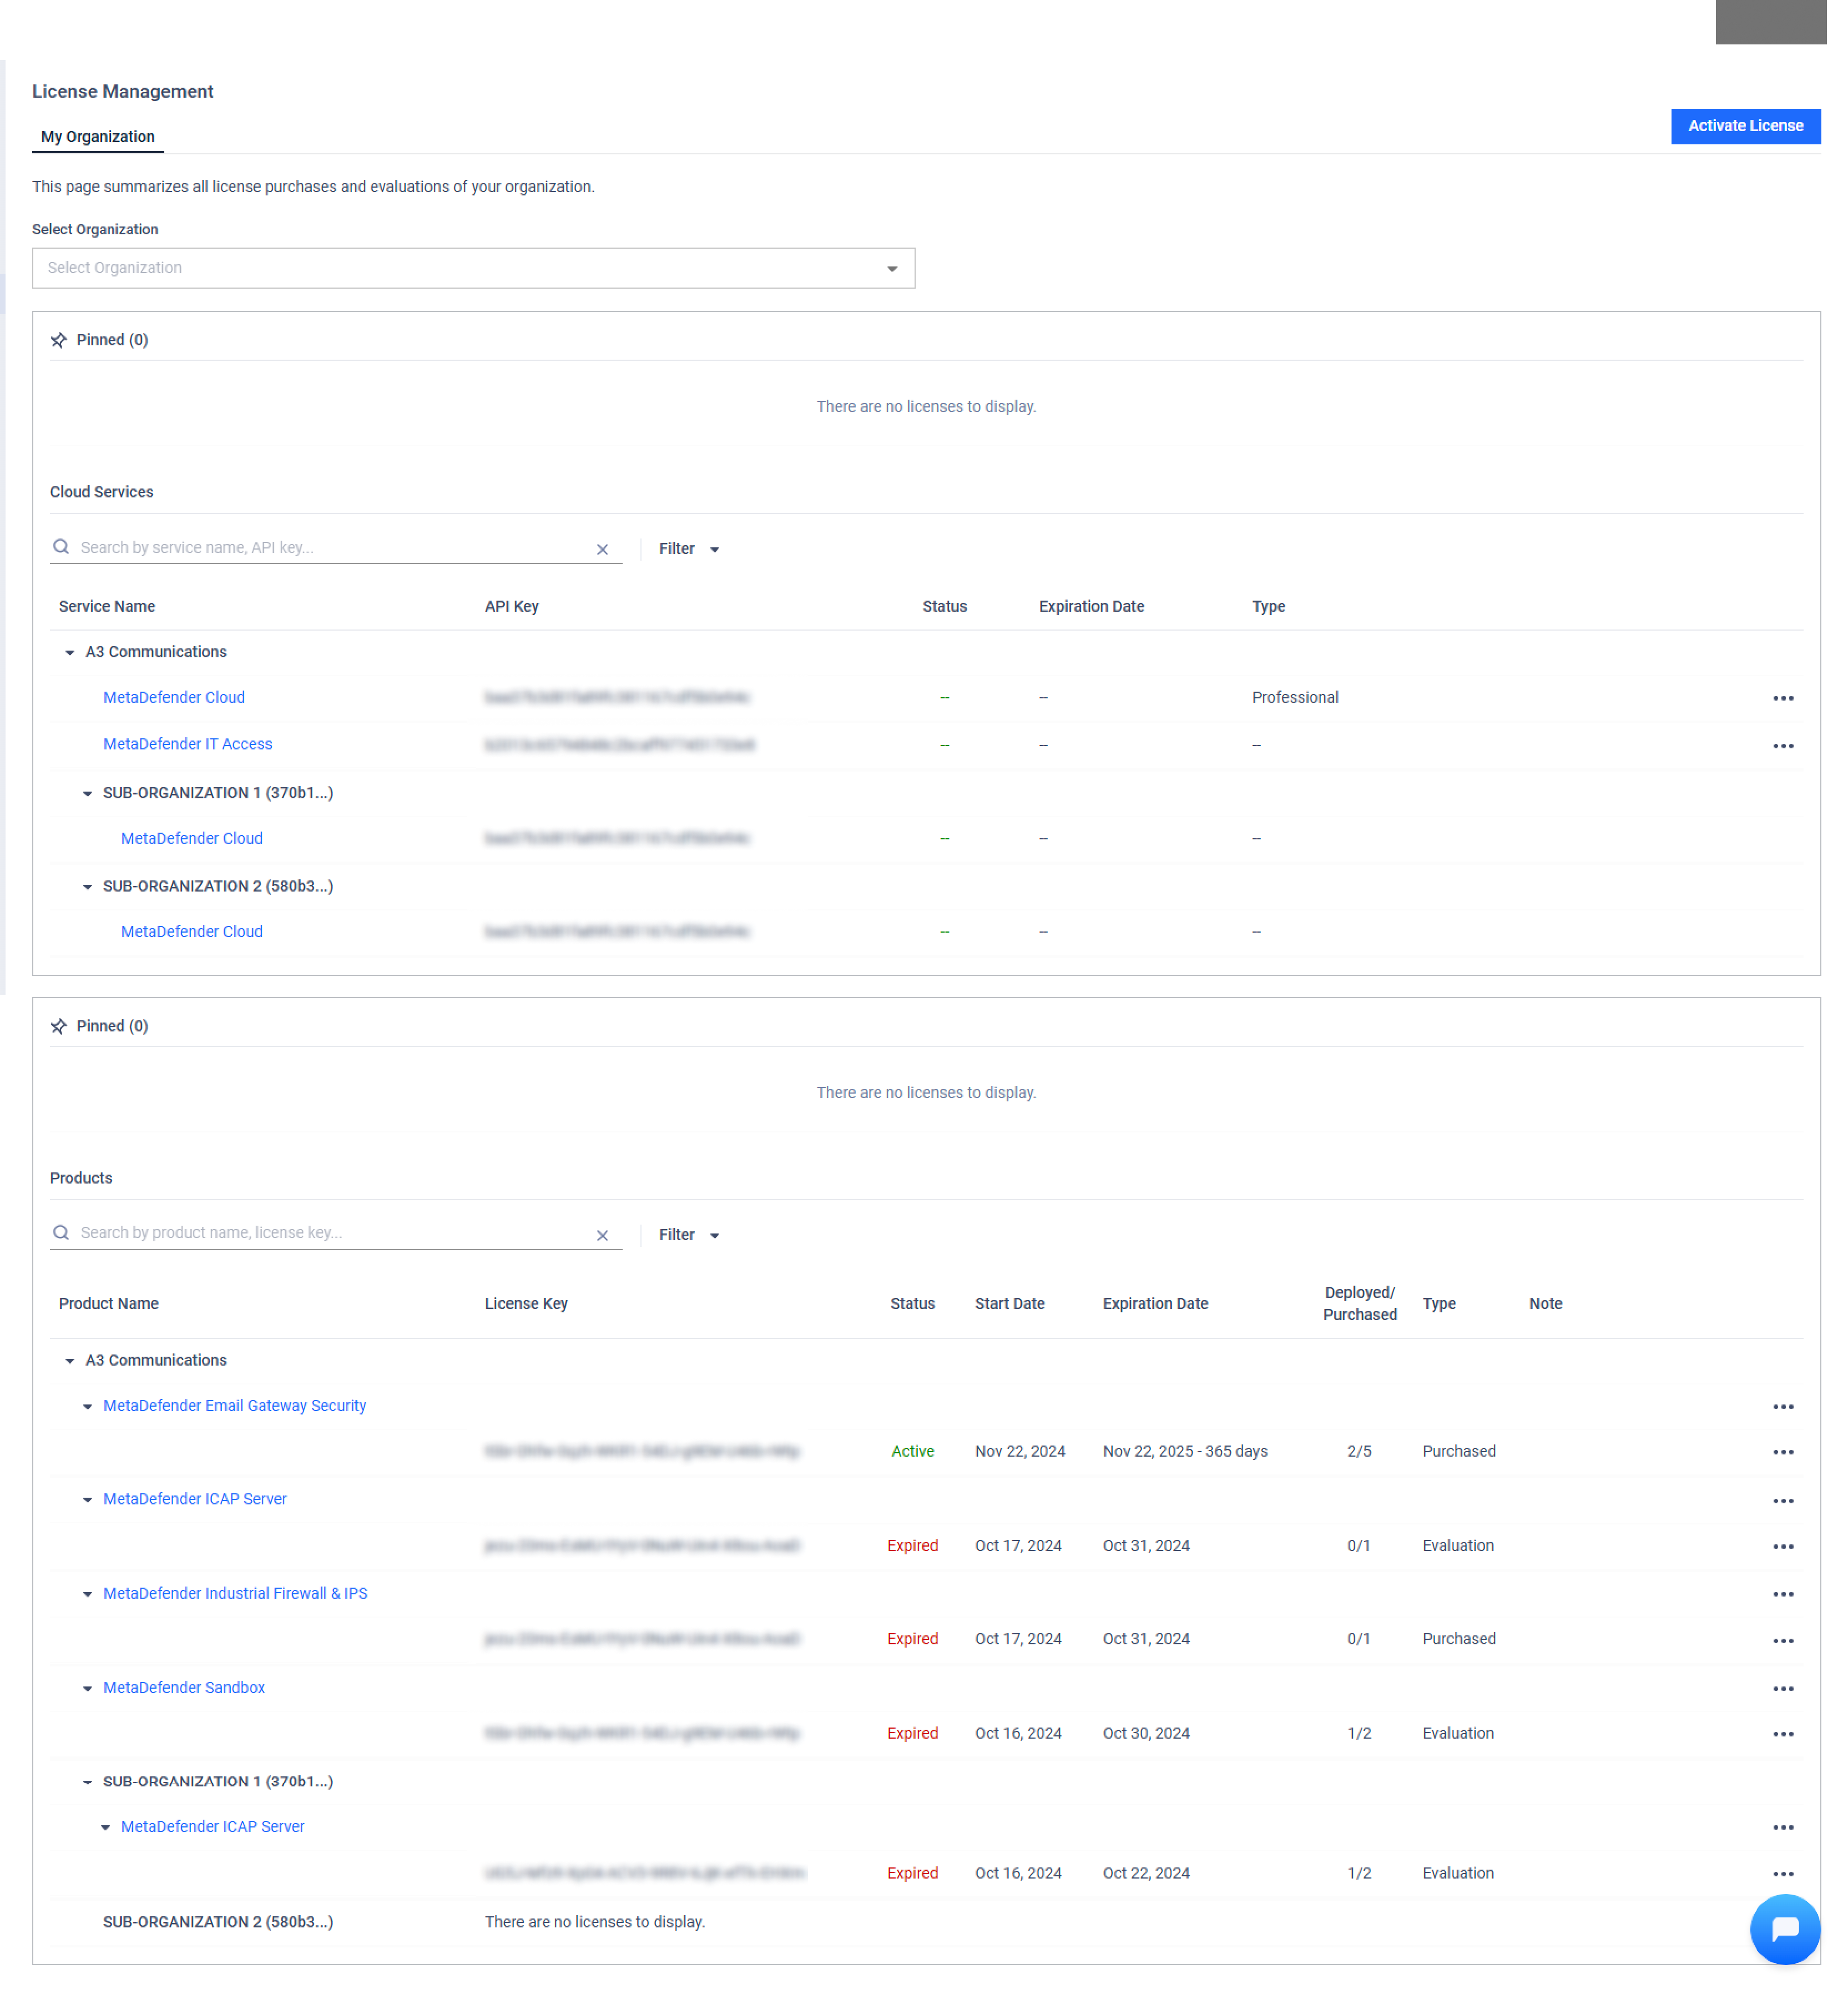Open more options for MetaDefender IT Access

pyautogui.click(x=1782, y=747)
